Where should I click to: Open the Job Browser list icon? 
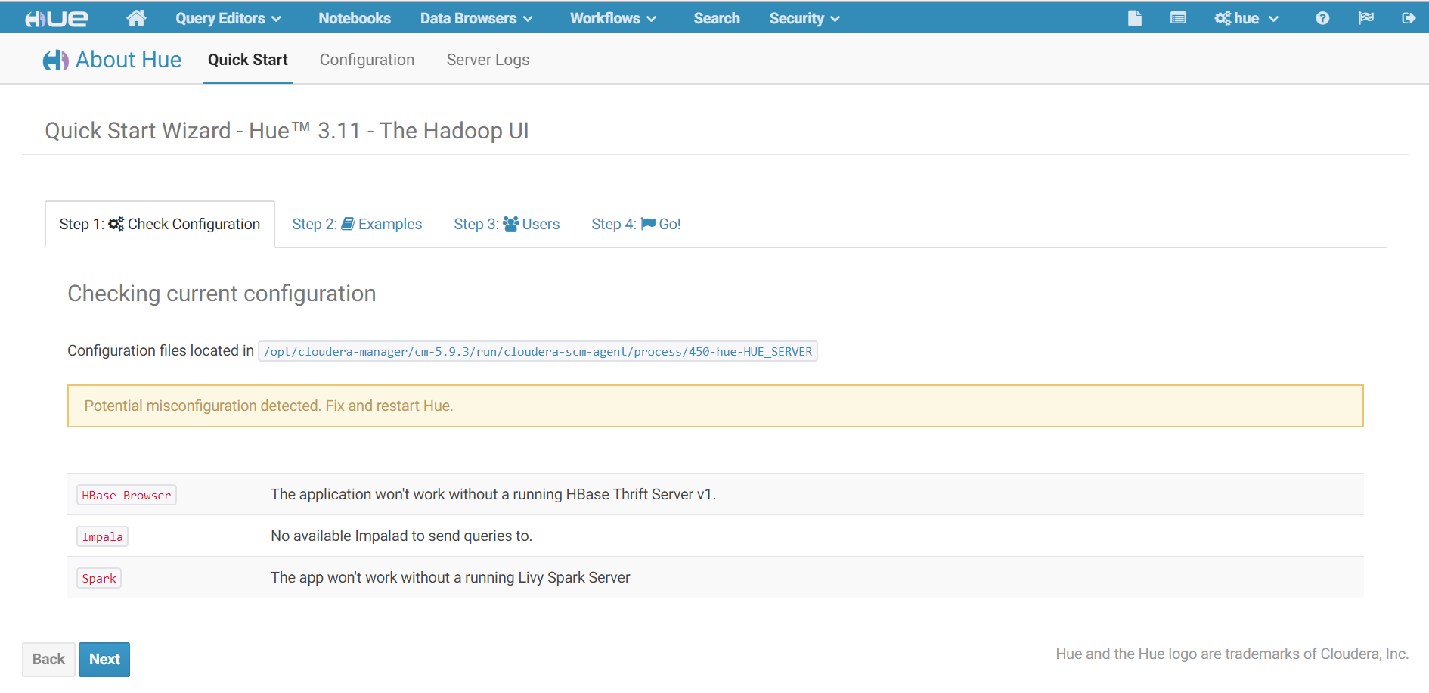(1178, 18)
